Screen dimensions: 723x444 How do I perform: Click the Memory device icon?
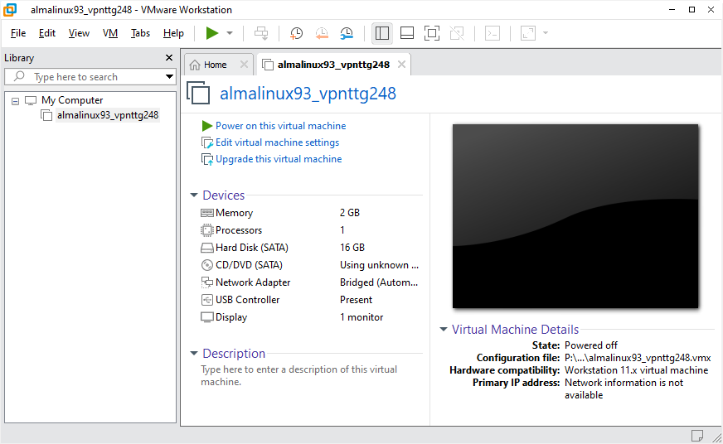click(207, 213)
